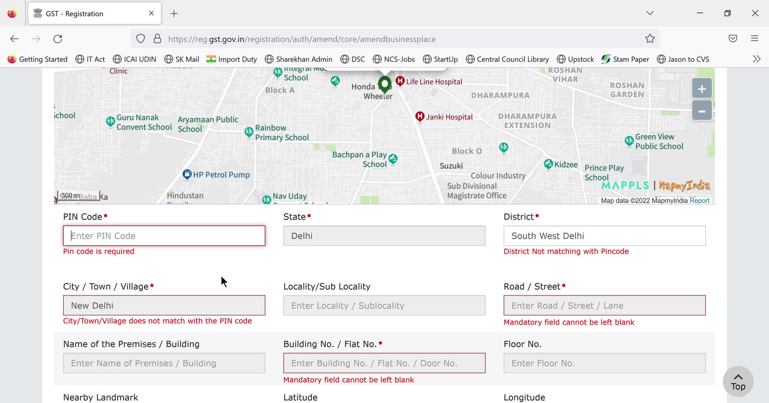The width and height of the screenshot is (769, 403).
Task: Open tracking protection shield panel
Action: [140, 39]
